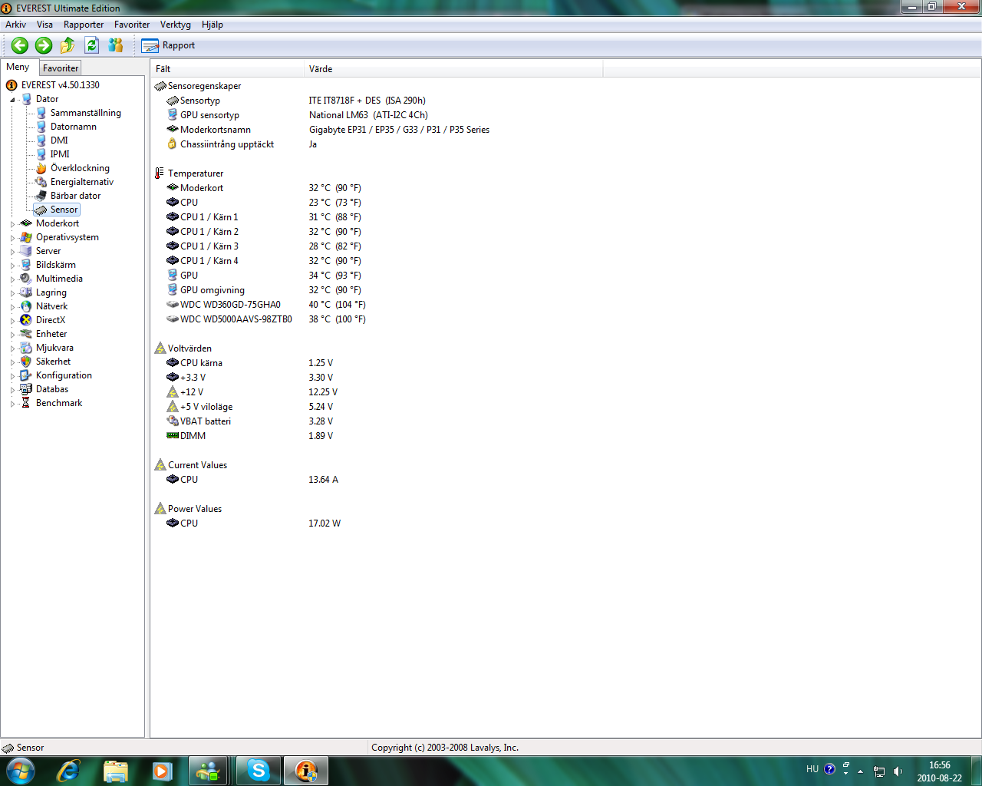Click the Power Values section header
The image size is (982, 786).
tap(195, 509)
